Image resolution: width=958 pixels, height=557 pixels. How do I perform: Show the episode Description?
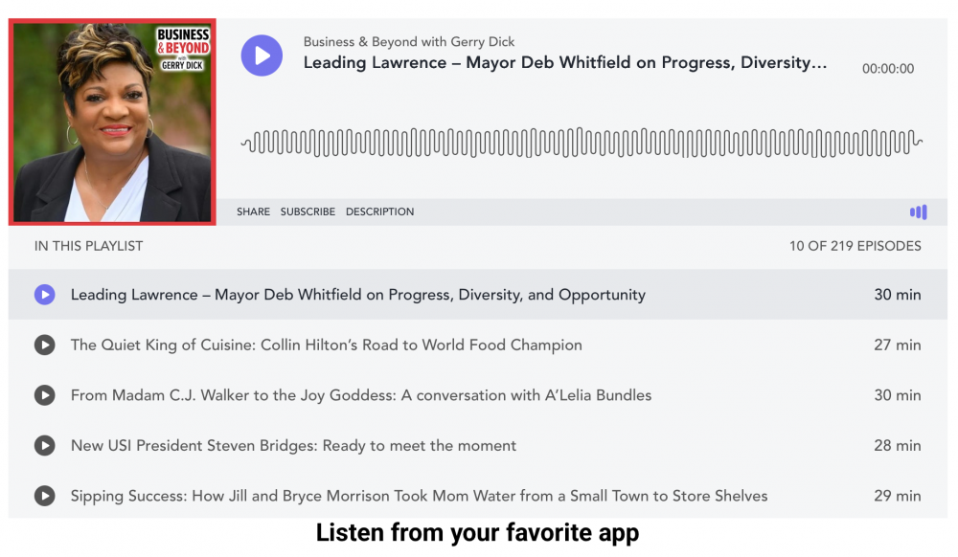pos(379,212)
